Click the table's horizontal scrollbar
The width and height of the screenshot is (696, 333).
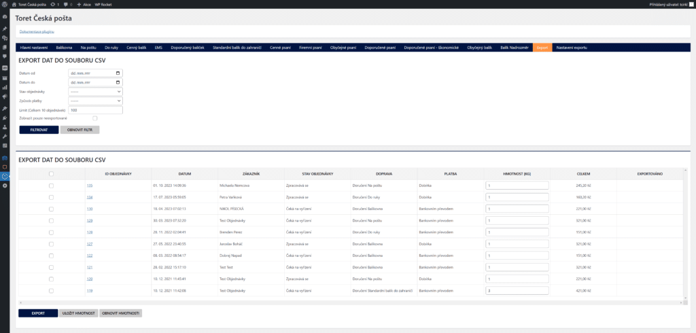pos(351,302)
